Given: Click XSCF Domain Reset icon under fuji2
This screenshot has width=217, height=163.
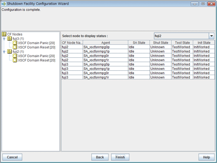Looking at the screenshot, I should click(x=15, y=60).
